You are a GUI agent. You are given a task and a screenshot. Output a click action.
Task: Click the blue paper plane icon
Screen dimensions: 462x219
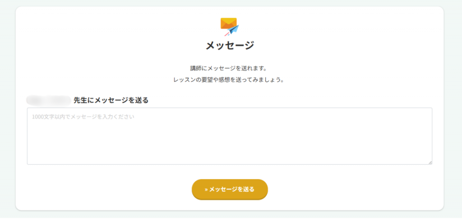[233, 30]
